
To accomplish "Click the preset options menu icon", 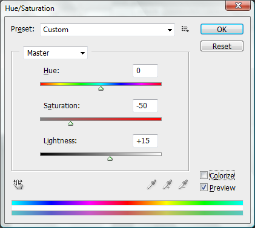I will tap(185, 29).
